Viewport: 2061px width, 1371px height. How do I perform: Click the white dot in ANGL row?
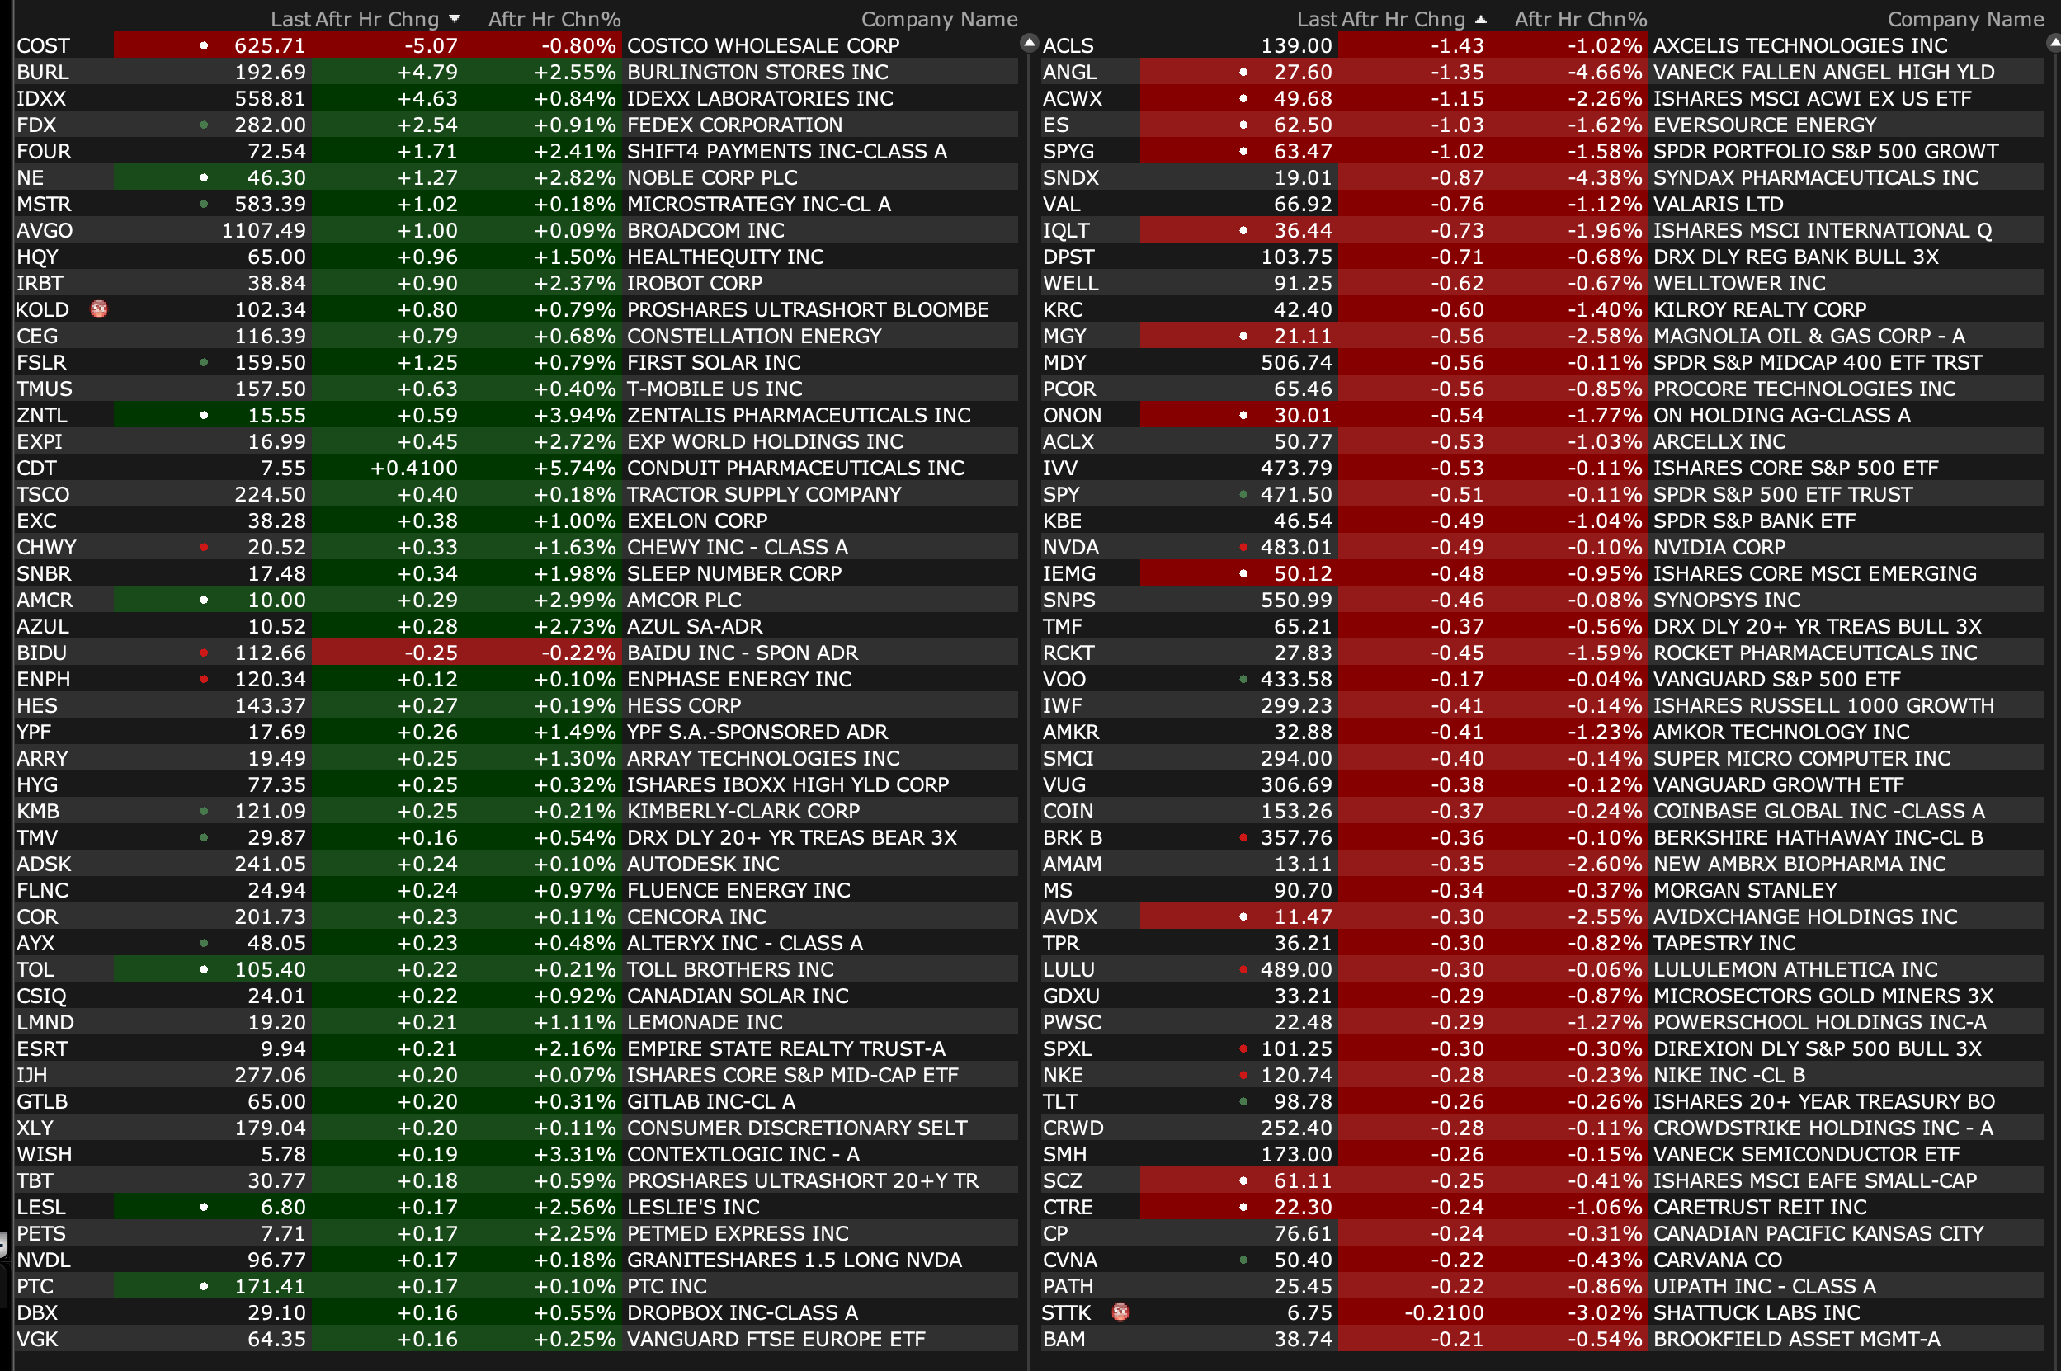coord(1243,72)
